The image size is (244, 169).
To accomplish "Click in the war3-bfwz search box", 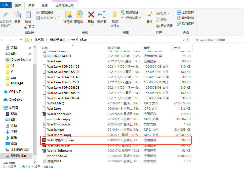I will (x=218, y=40).
